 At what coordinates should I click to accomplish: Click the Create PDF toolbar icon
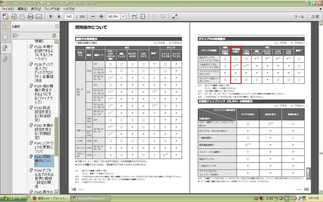(5, 16)
